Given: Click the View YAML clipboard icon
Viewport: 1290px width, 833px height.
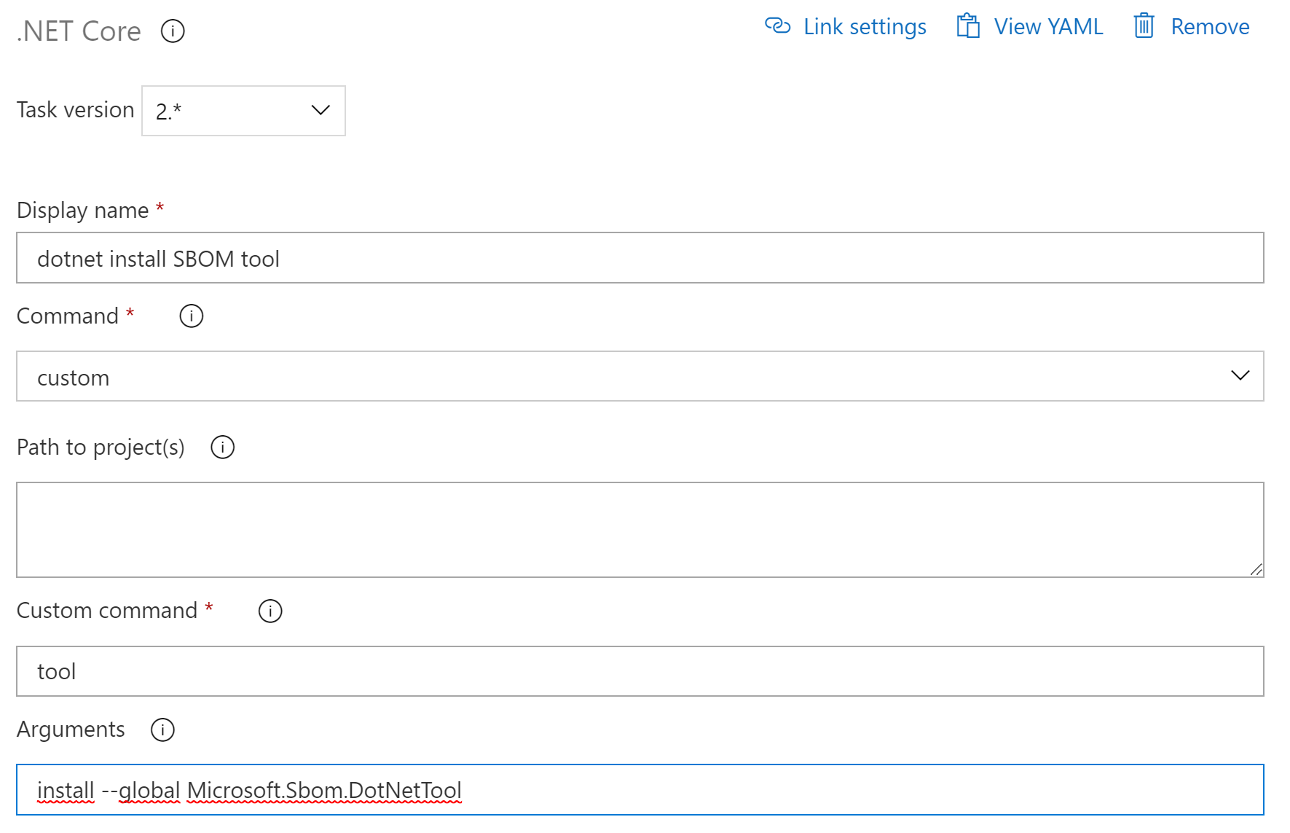Looking at the screenshot, I should click(x=968, y=26).
